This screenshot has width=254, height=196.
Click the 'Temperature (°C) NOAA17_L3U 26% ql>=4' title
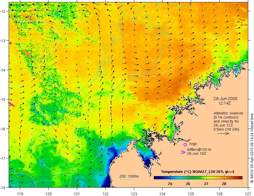(197, 172)
